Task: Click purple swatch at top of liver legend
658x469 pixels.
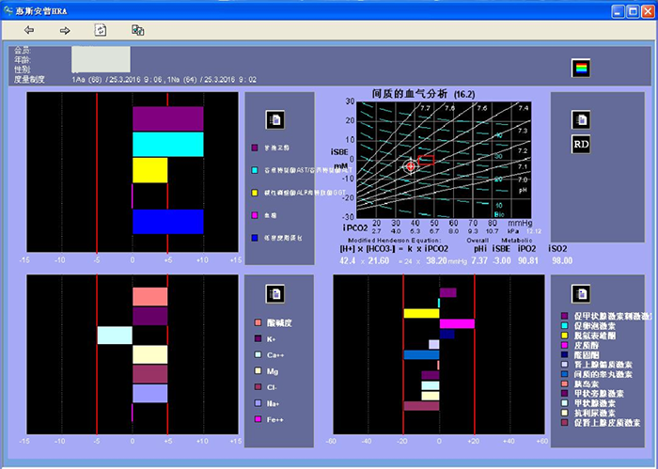Action: point(255,148)
